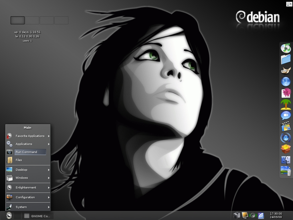Switch to the third desktop in the pager
Viewport: 293px width, 220px height.
pos(47,20)
